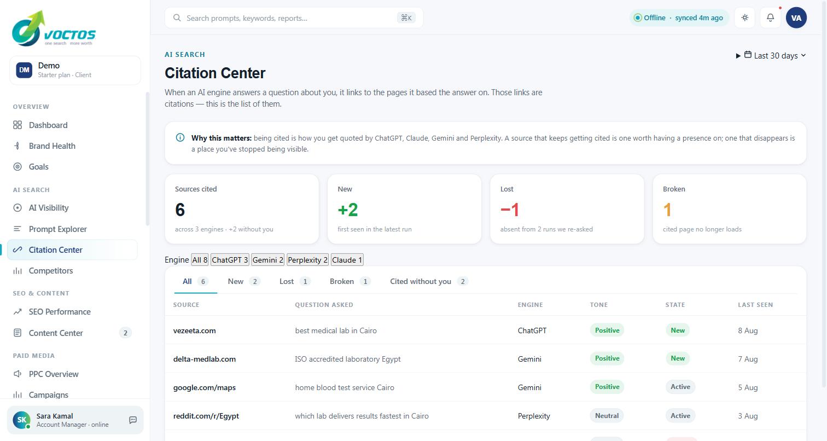Open the Dashboard grid icon
Image resolution: width=827 pixels, height=441 pixels.
point(18,125)
